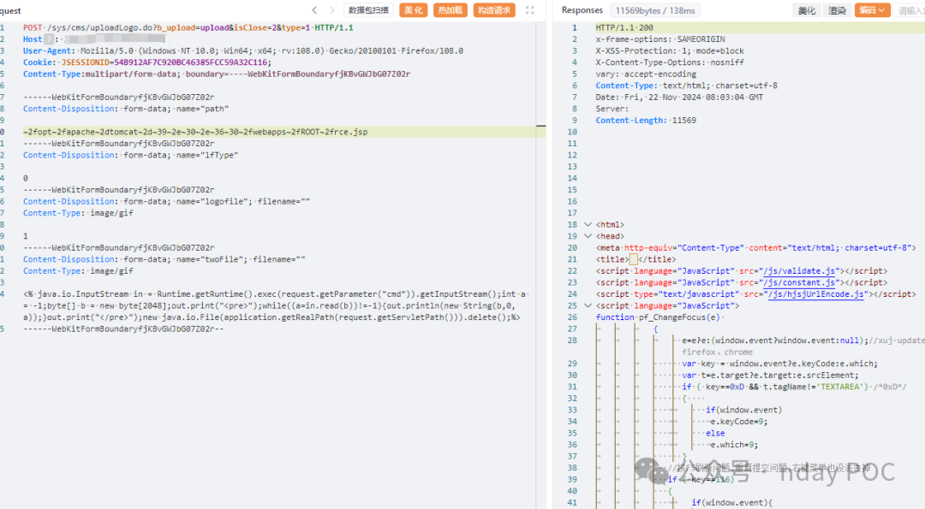Click the 热加载 hot reload button
This screenshot has height=509, width=925.
(x=451, y=10)
